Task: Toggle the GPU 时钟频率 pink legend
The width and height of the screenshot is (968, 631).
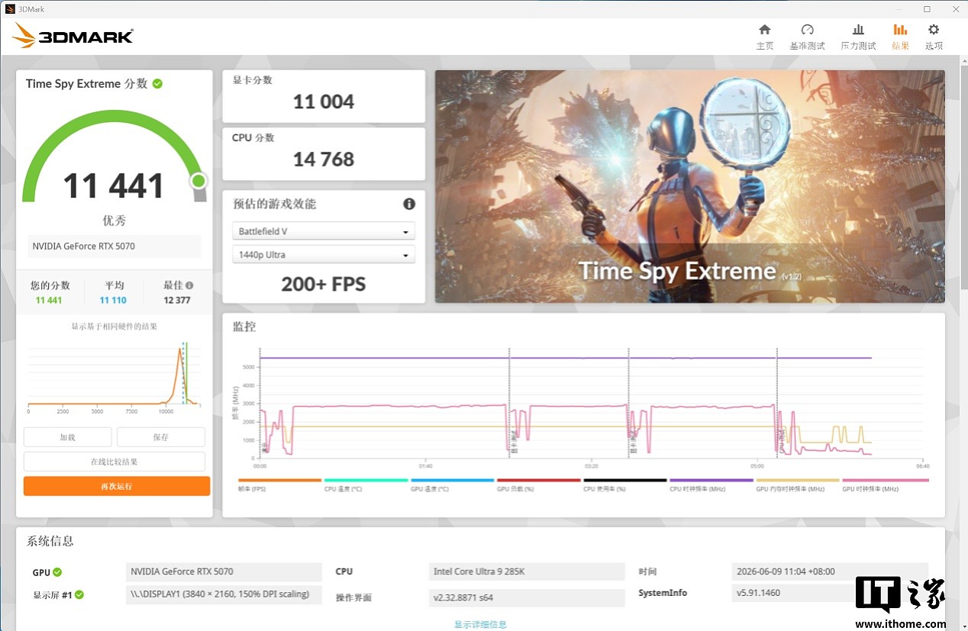Action: 885,485
